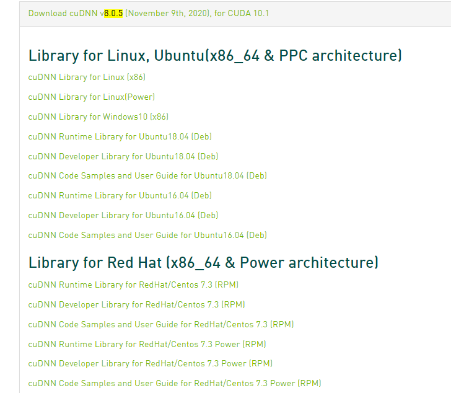The image size is (451, 393).
Task: Open Developer Library for RedHat/Centos 7.3 (RPM)
Action: tap(137, 305)
